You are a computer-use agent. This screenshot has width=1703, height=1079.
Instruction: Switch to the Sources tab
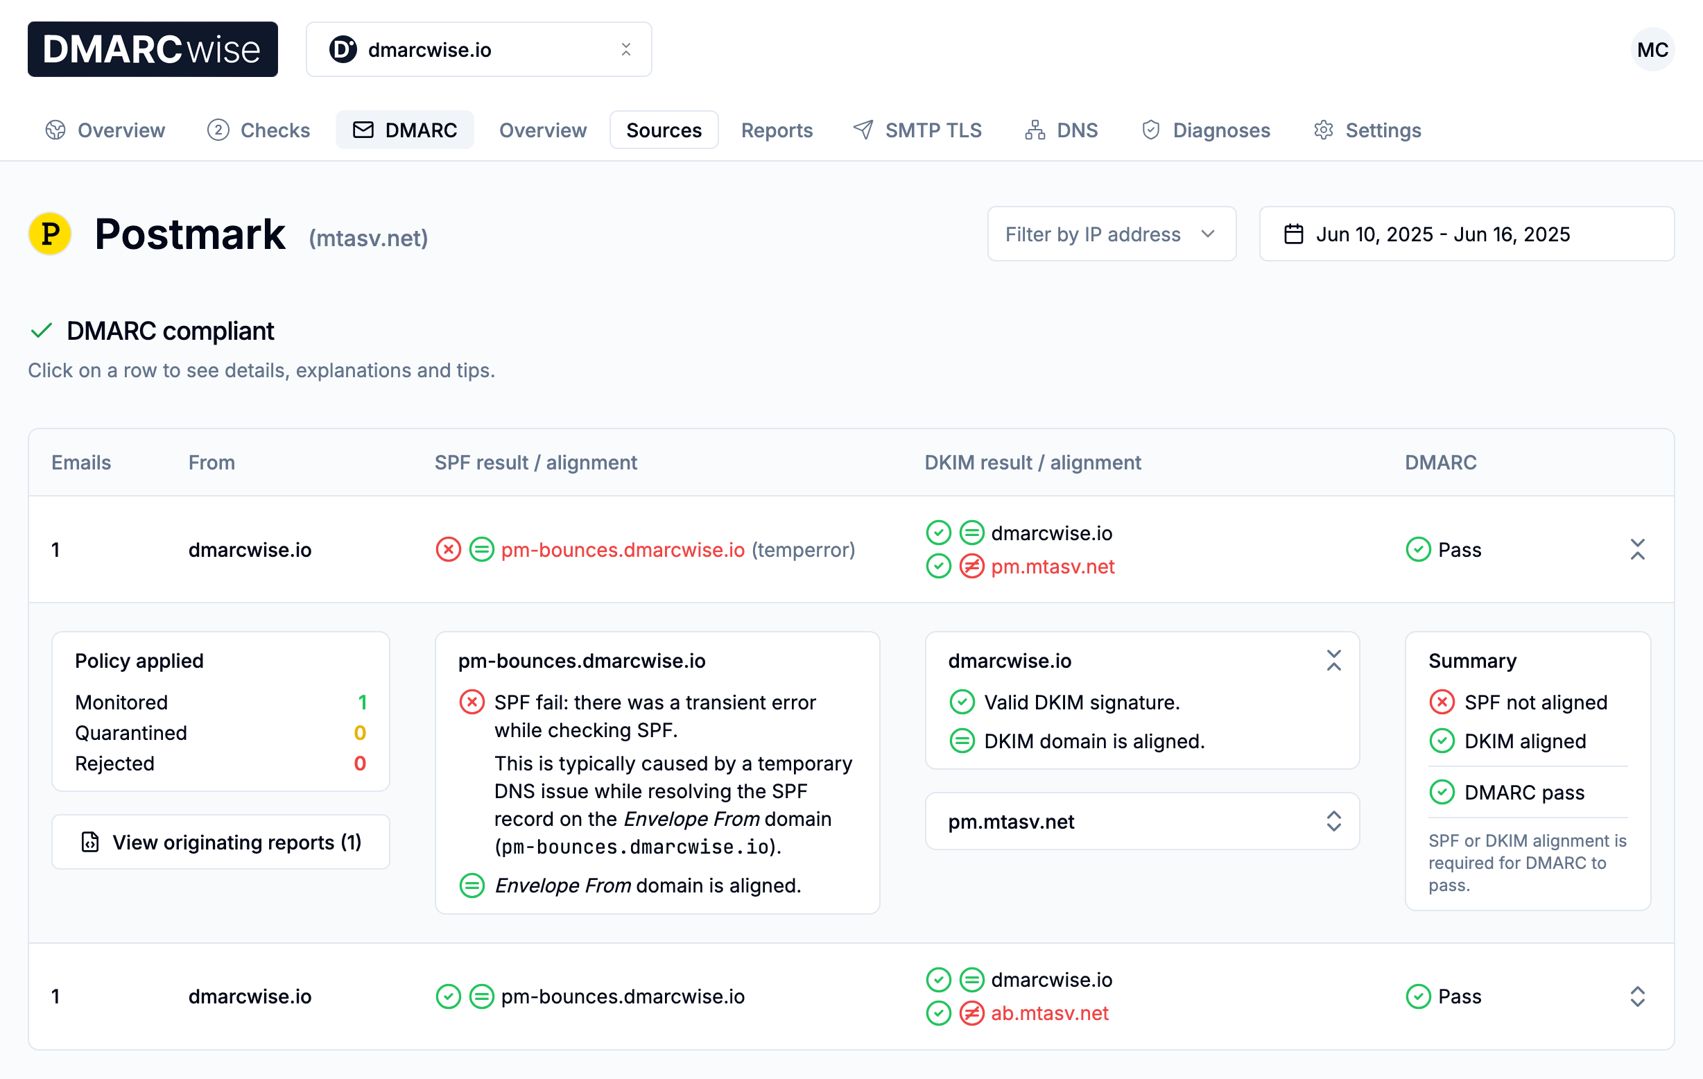click(x=664, y=130)
